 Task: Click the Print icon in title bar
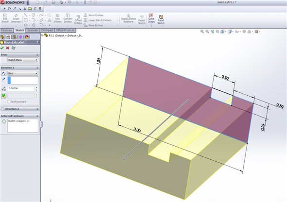[x=61, y=2]
